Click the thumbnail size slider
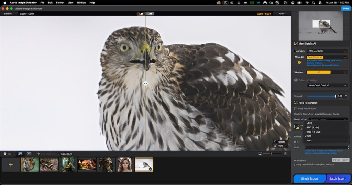 tap(272, 154)
